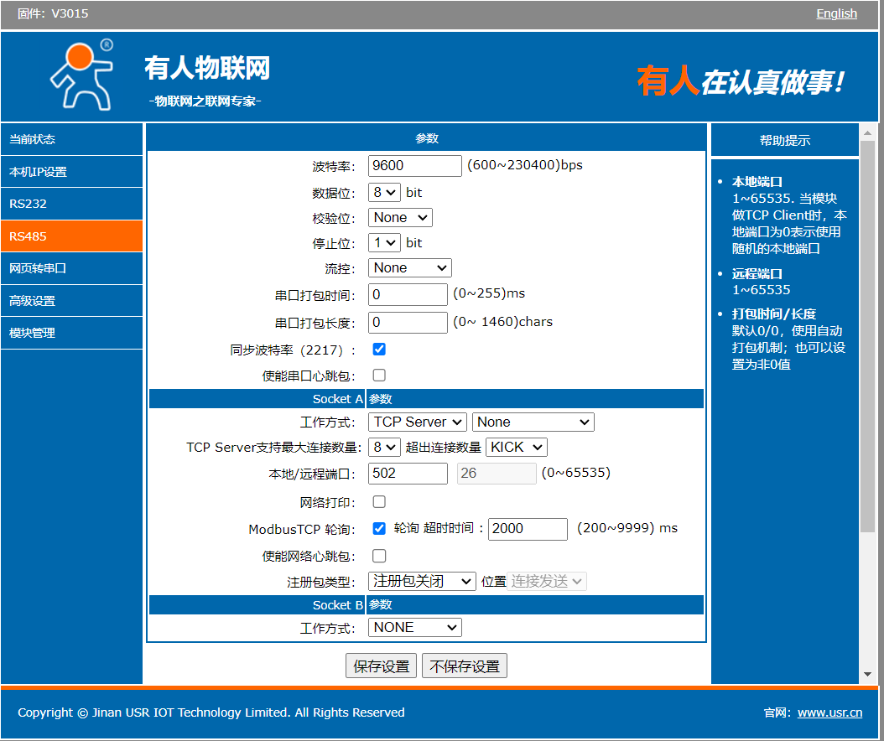Click the vertical scrollbar thumb

[x=868, y=335]
